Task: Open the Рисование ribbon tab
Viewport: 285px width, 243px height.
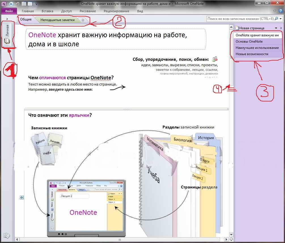Action: (x=88, y=11)
